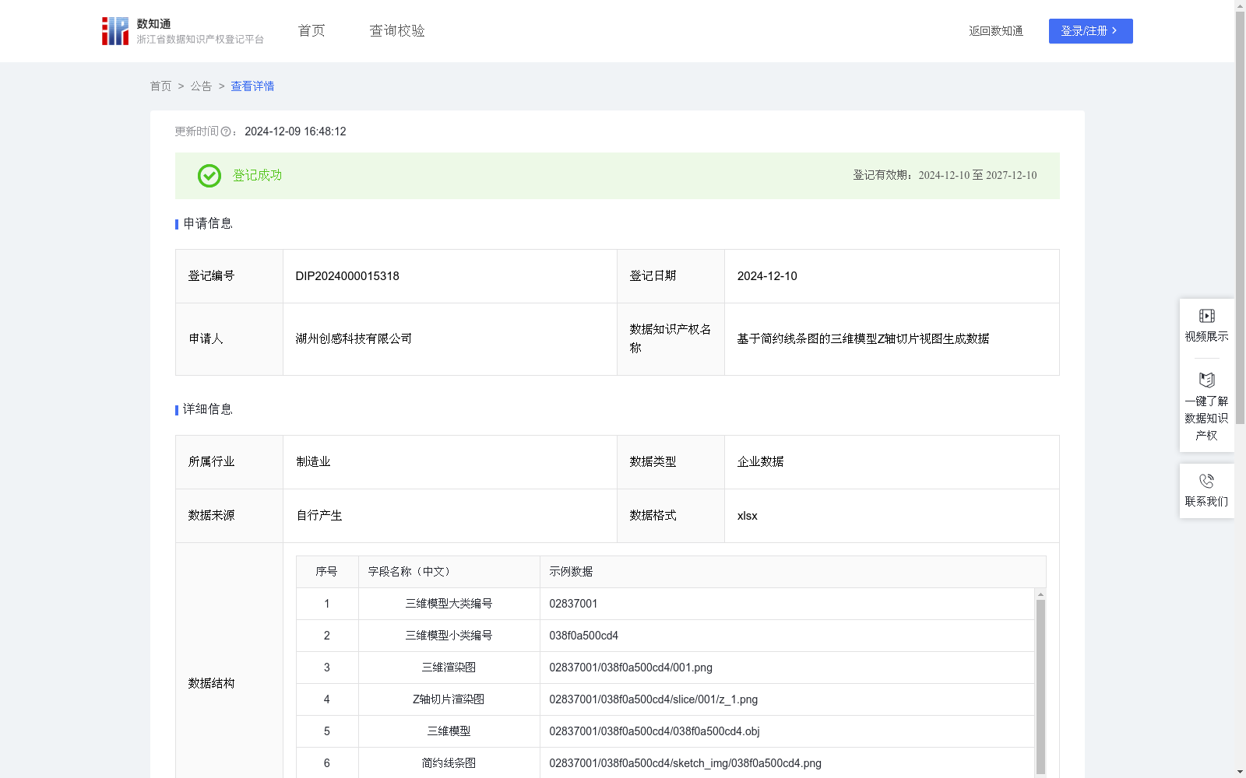Click the 数据结构 row label
This screenshot has height=778, width=1246.
pos(211,684)
